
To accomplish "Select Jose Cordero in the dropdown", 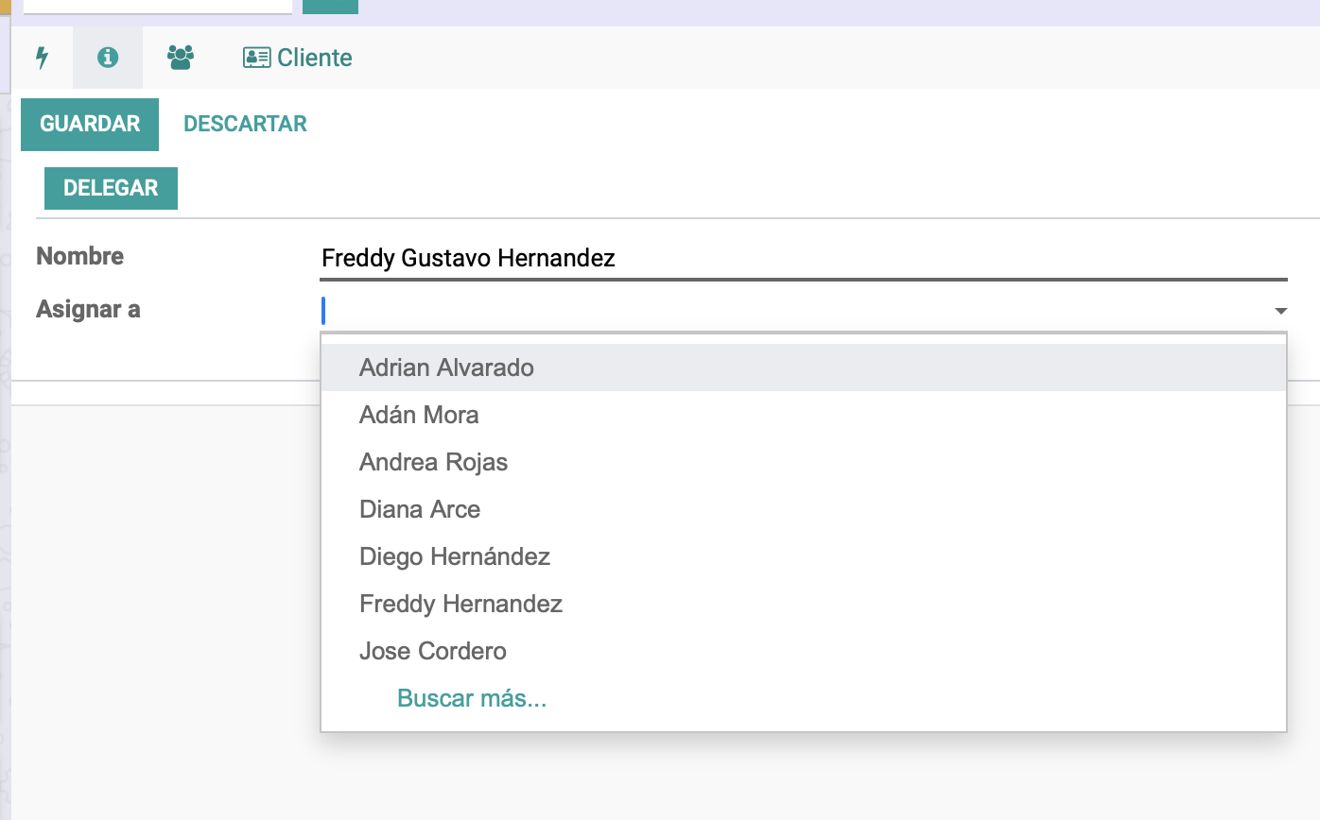I will click(x=432, y=651).
